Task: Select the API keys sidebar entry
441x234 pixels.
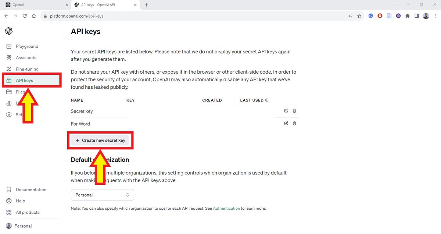Action: 24,80
